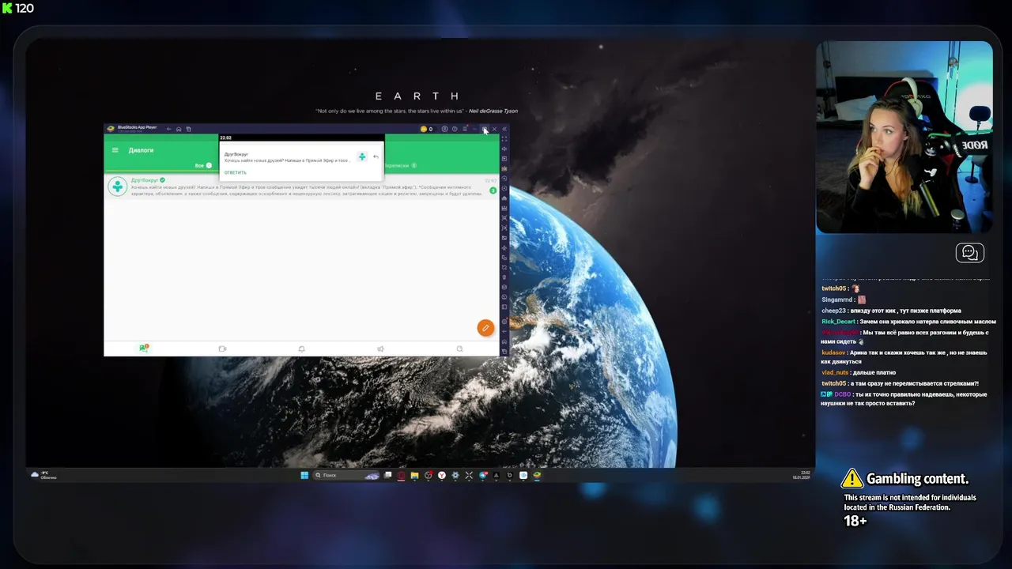Image resolution: width=1012 pixels, height=569 pixels.
Task: Click the taskbar clock showing 22:02
Action: point(806,474)
